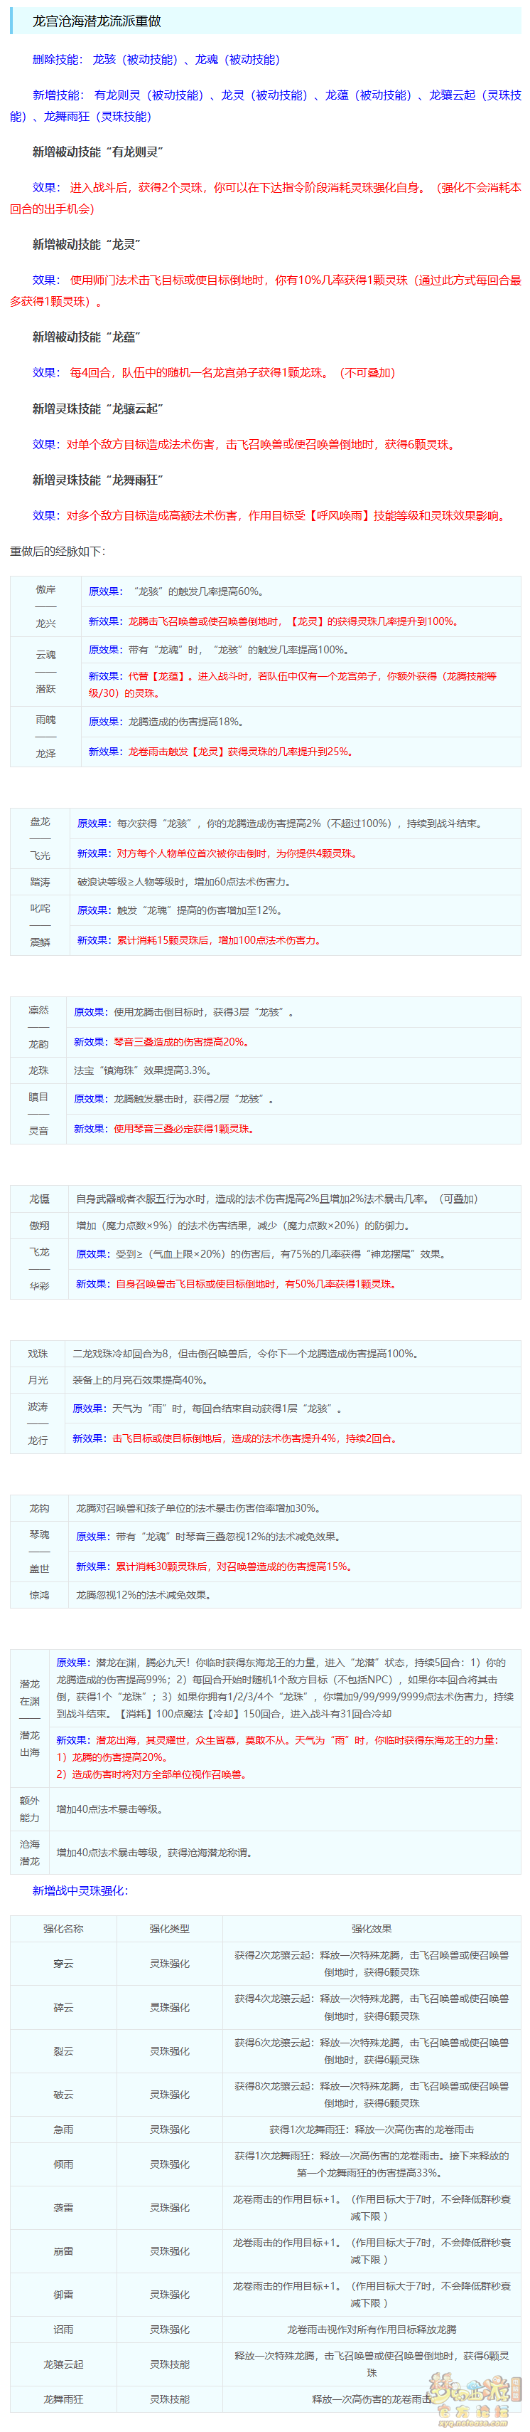530x2432 pixels.
Task: Select the 戏珠 row label cell
Action: 38,1354
